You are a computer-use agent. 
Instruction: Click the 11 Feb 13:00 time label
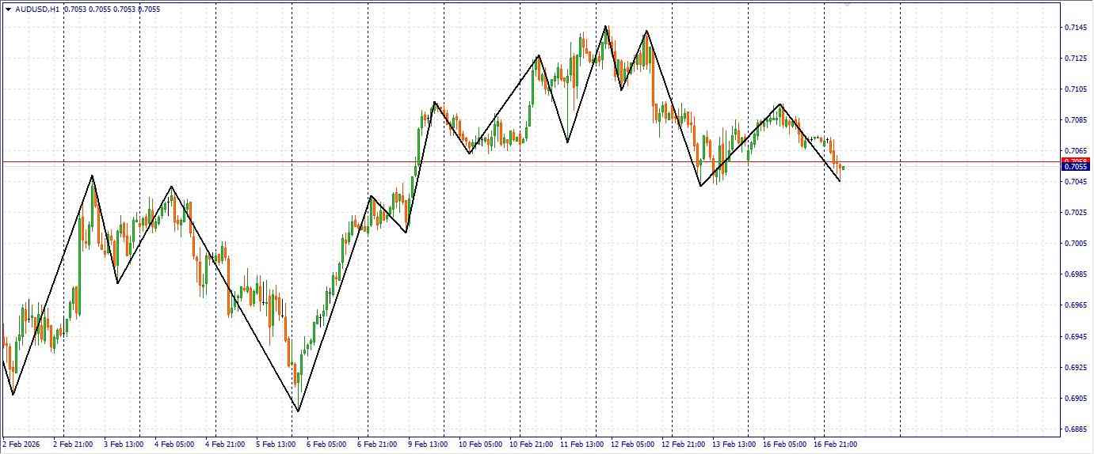click(582, 445)
